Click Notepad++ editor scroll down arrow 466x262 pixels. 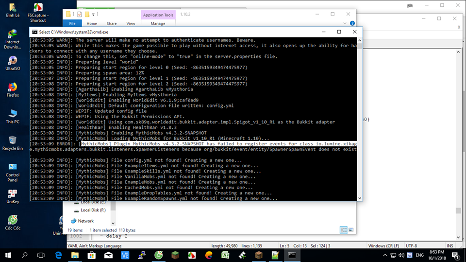coord(458,237)
